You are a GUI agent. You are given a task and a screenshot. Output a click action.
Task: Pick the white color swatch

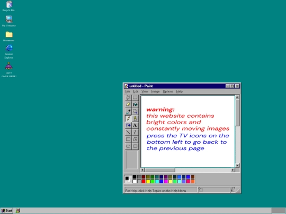[x=135, y=181]
